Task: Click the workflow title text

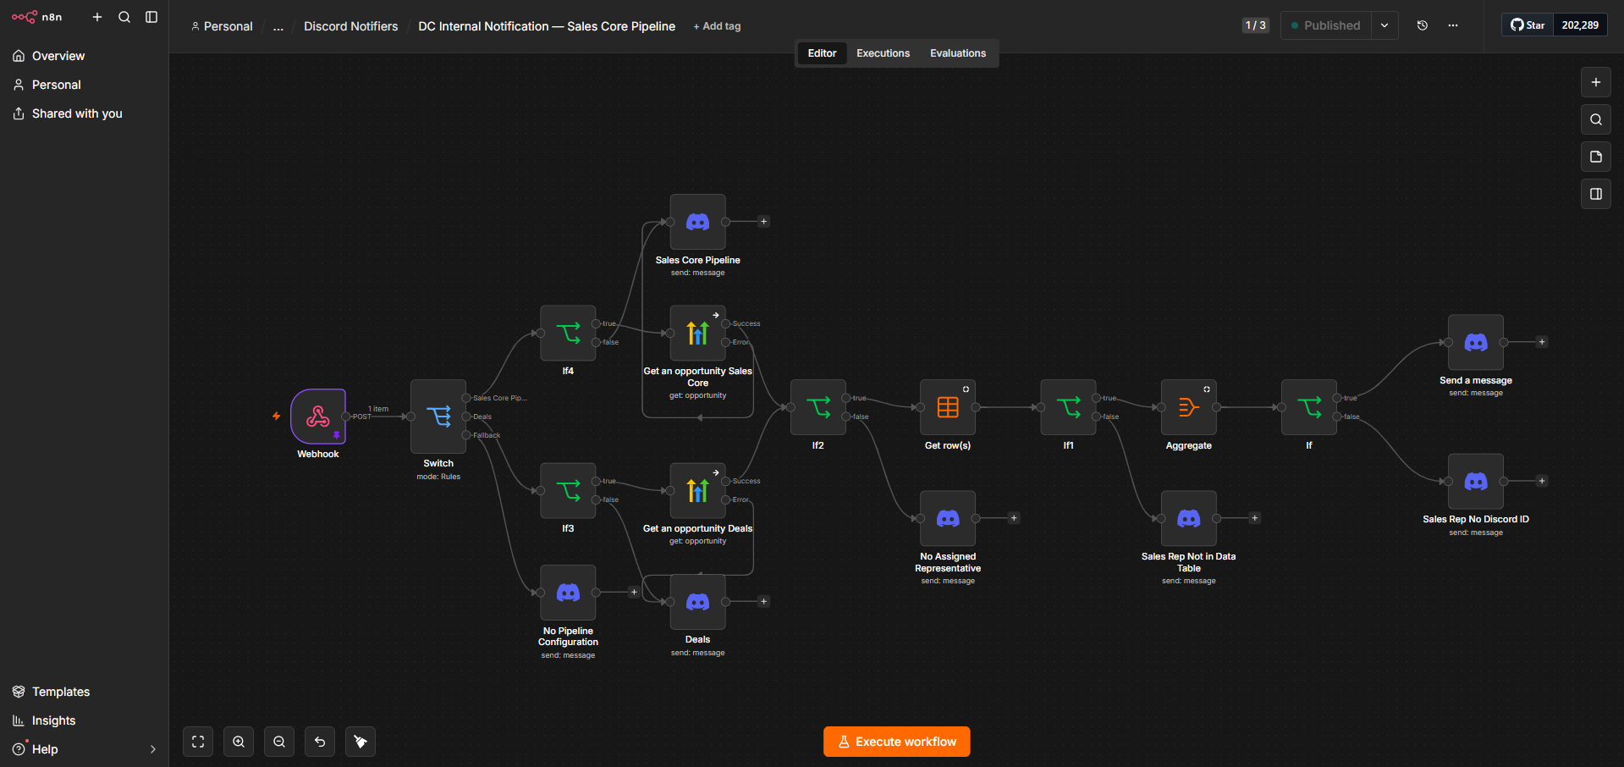Action: [547, 26]
